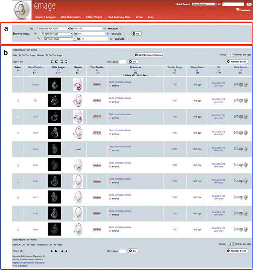Select the checkbox for the Fzd4 row

[18, 149]
